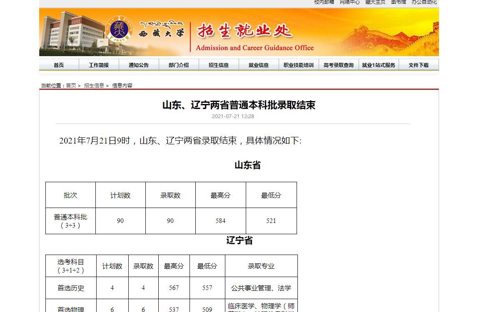Go to 部门介绍 in the navigation bar
The image size is (479, 312).
click(179, 65)
